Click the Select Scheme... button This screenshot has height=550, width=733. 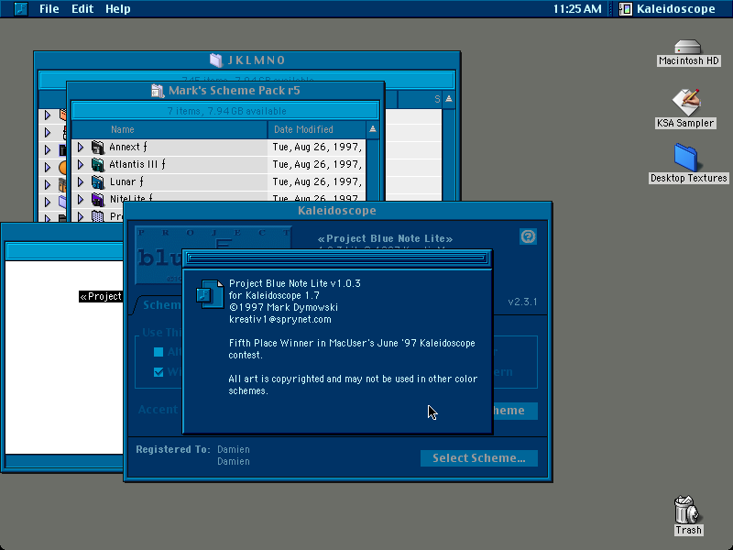pyautogui.click(x=478, y=458)
